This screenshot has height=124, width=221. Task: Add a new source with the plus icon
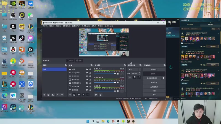tap(70, 95)
